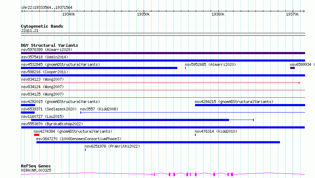Viewport: 315px width, 178px height.
Task: Select esv3647270 (1000GenomesConsortiumPhase3) label
Action: (x=79, y=139)
